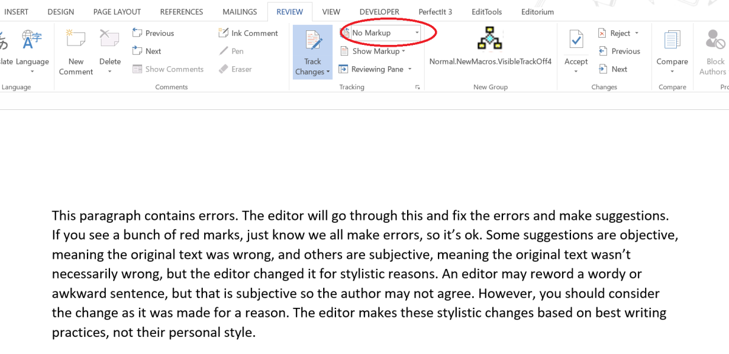Open the PAGE LAYOUT tab
729x354 pixels.
[x=117, y=12]
